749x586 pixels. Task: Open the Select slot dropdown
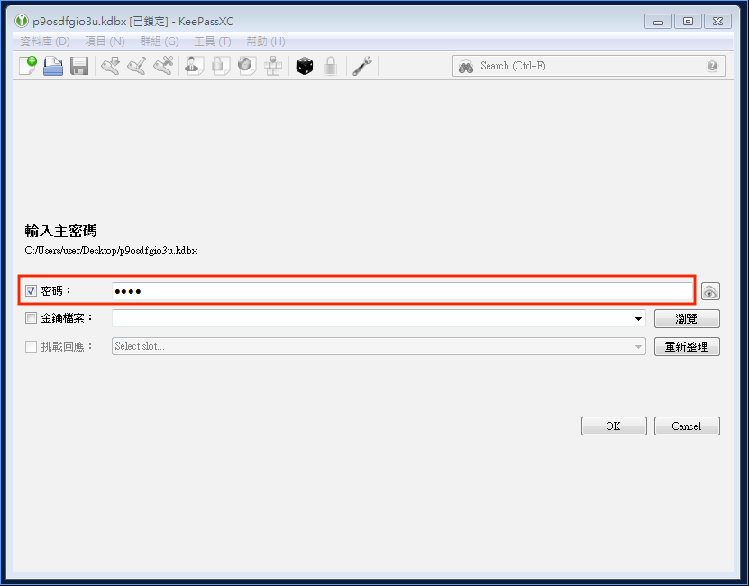tap(379, 346)
